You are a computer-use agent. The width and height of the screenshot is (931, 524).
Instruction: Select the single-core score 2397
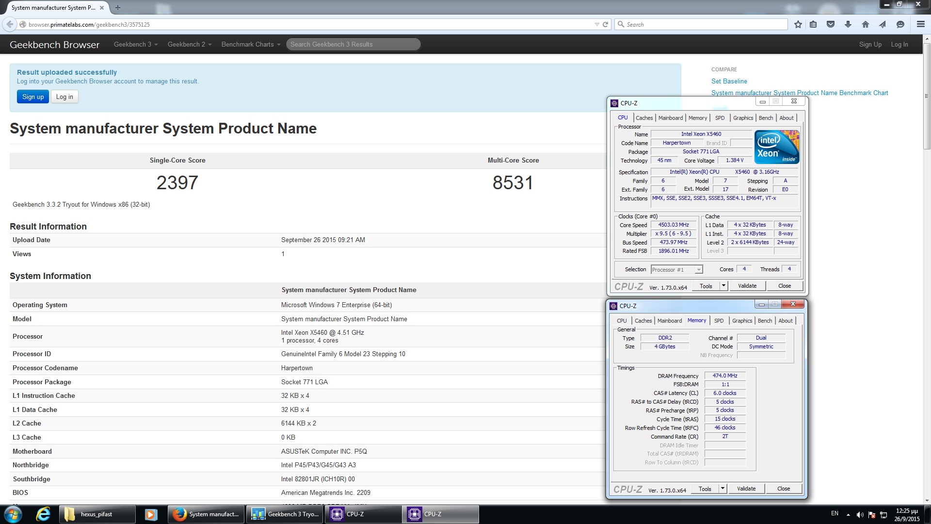tap(177, 182)
